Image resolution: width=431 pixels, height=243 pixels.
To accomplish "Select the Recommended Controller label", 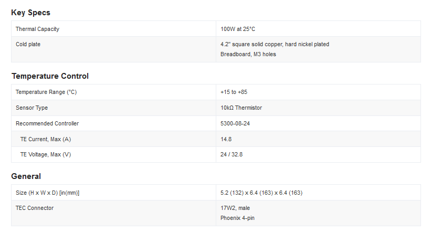I will coord(47,124).
